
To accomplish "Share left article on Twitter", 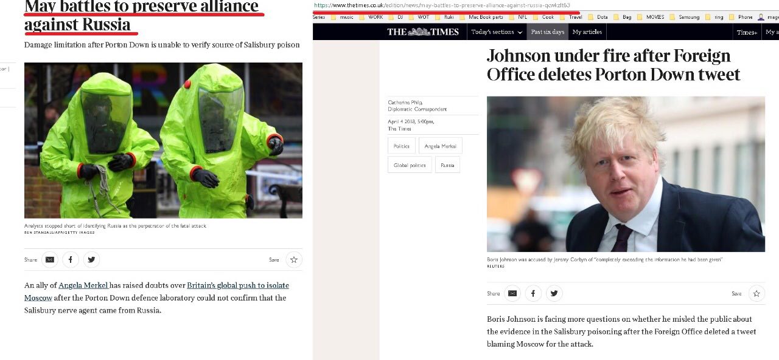I will coord(91,260).
